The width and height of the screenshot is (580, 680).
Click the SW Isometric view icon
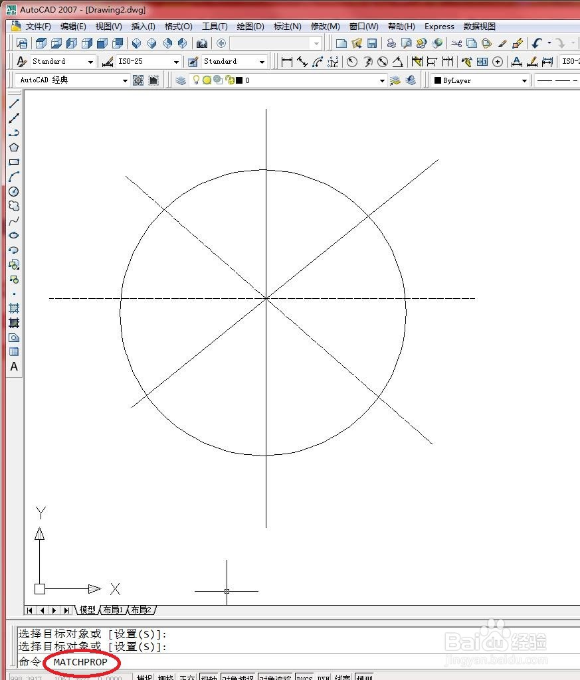click(137, 43)
